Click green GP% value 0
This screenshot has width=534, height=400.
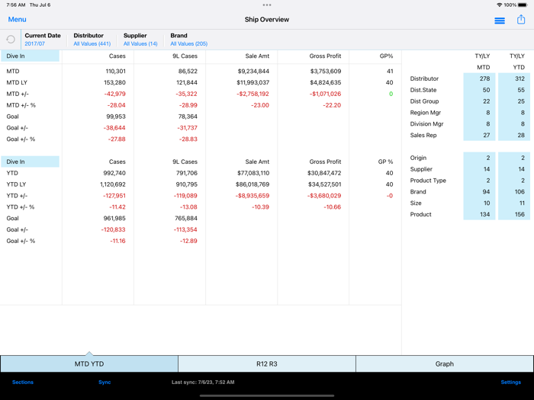click(391, 94)
